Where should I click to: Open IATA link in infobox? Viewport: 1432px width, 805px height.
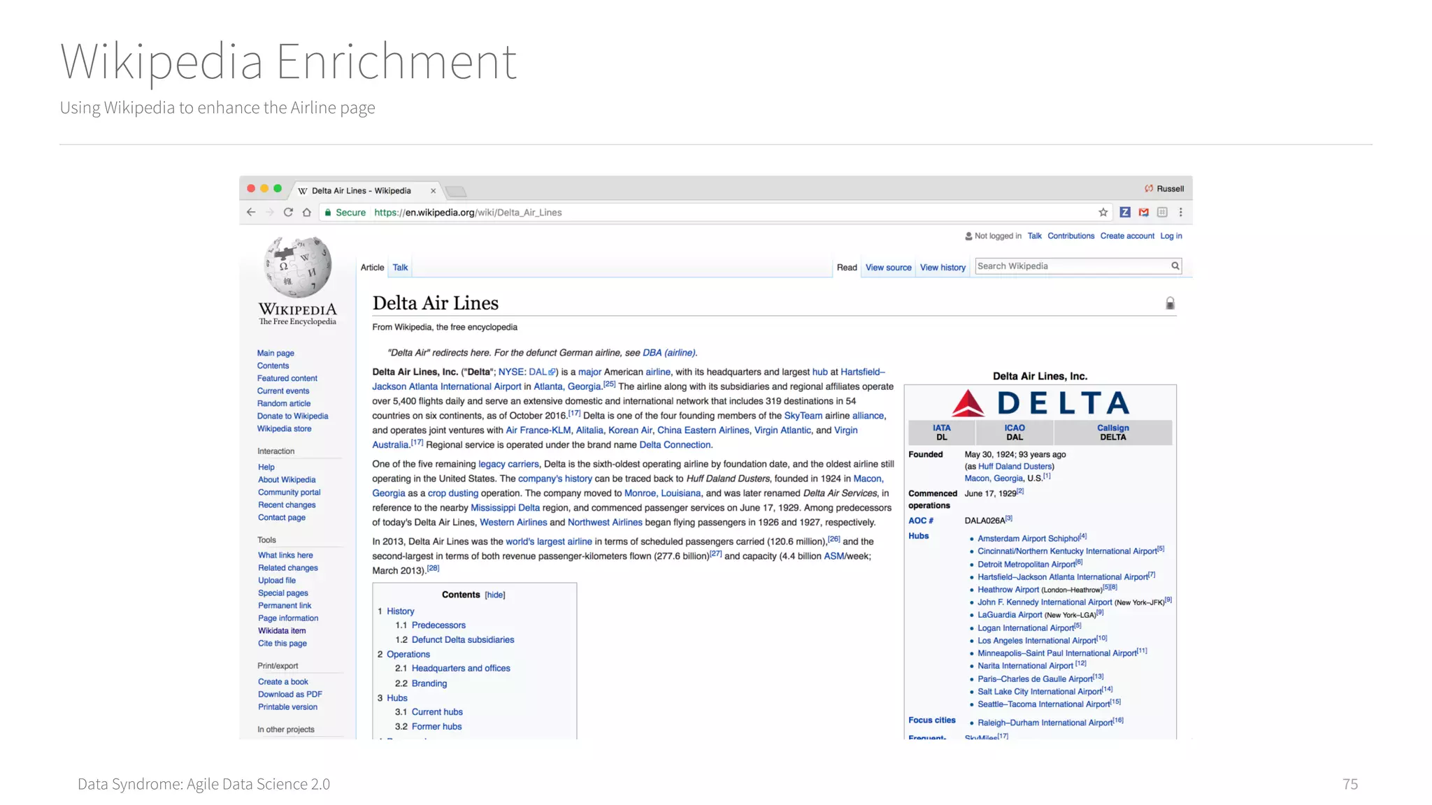coord(941,428)
